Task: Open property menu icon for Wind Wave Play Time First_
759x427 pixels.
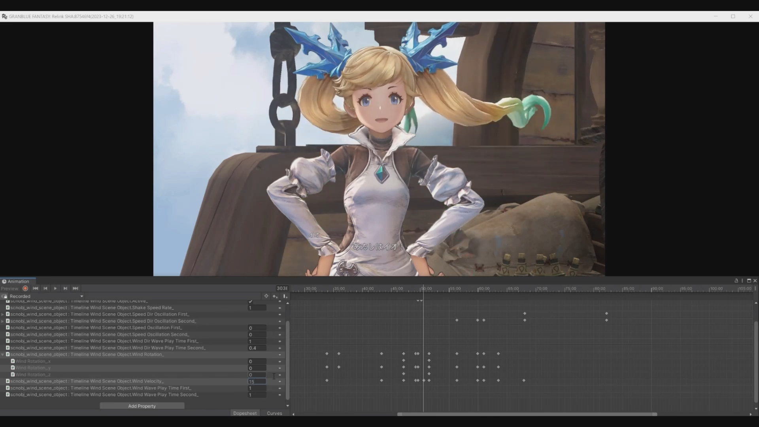Action: 279,388
